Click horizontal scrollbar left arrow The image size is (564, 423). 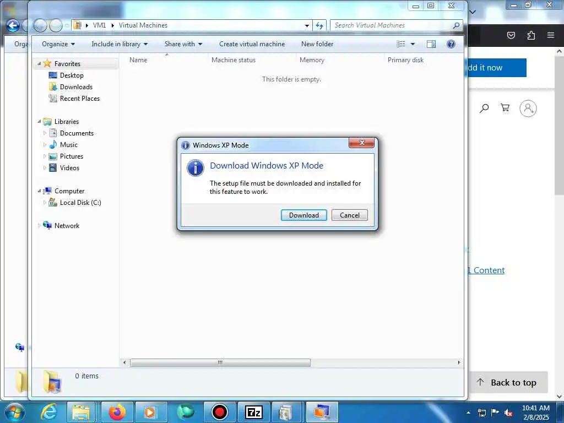coord(124,362)
